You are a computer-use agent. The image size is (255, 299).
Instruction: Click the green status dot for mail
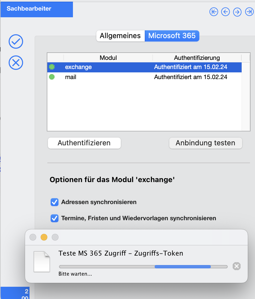coord(52,77)
